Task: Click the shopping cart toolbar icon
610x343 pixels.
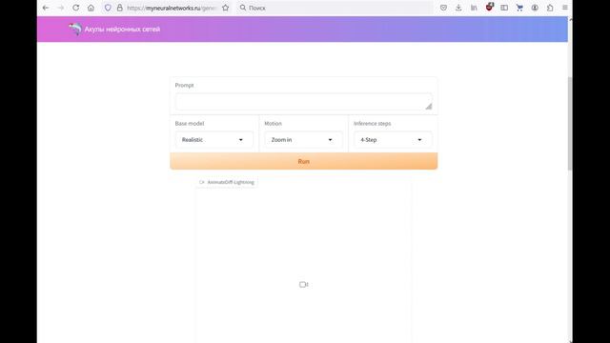Action: (x=519, y=8)
